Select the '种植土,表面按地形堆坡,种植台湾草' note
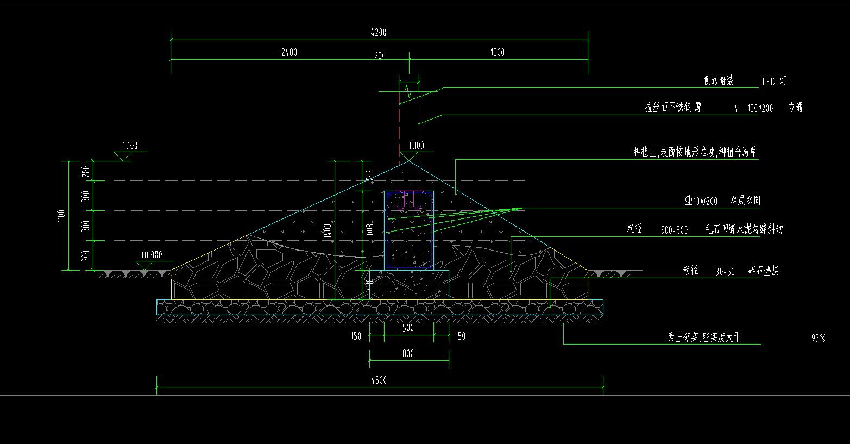 click(695, 152)
